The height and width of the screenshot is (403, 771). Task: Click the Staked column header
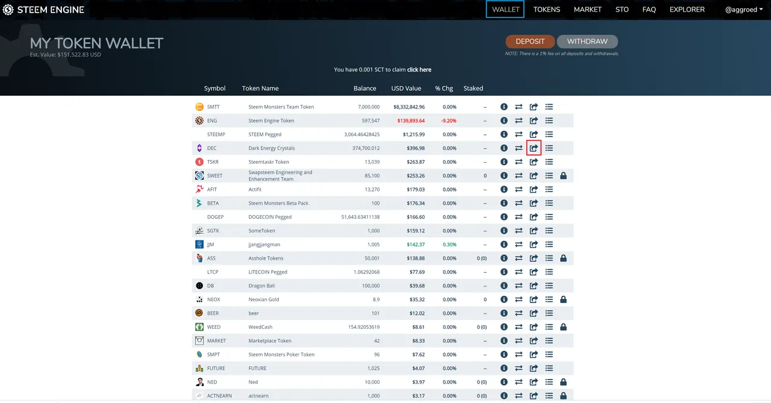pos(473,89)
